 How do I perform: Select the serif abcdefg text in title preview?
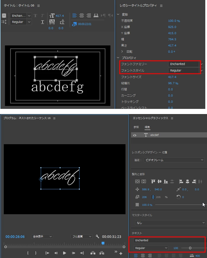click(x=57, y=87)
